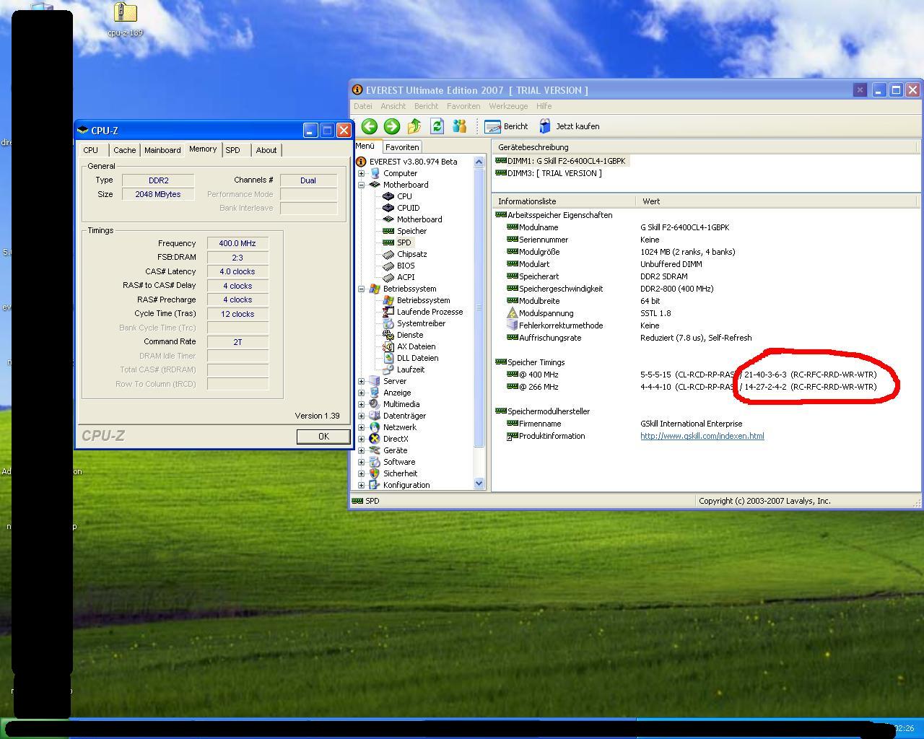Expand the DirectX tree node

361,439
